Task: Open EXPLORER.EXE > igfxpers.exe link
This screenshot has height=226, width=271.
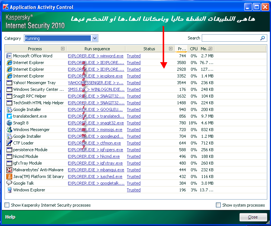Action: [95, 150]
